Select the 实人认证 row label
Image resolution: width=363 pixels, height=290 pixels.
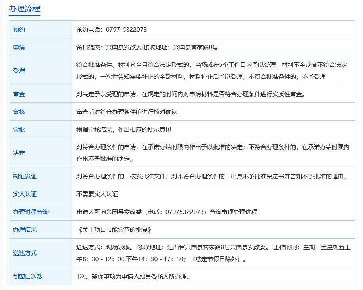coord(25,194)
